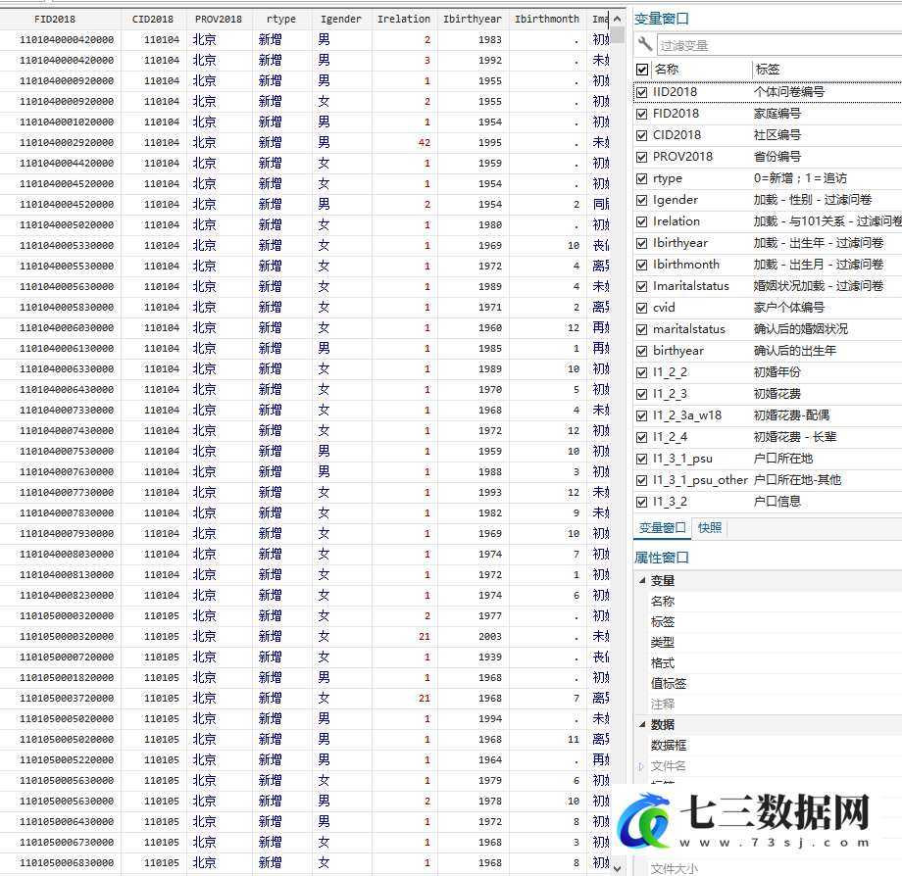Click Irelation cell showing value 42
The image size is (902, 876).
404,142
